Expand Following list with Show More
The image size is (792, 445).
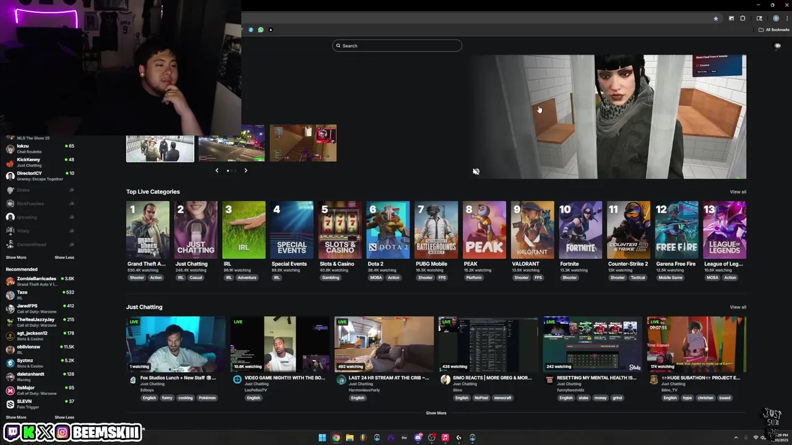point(16,257)
